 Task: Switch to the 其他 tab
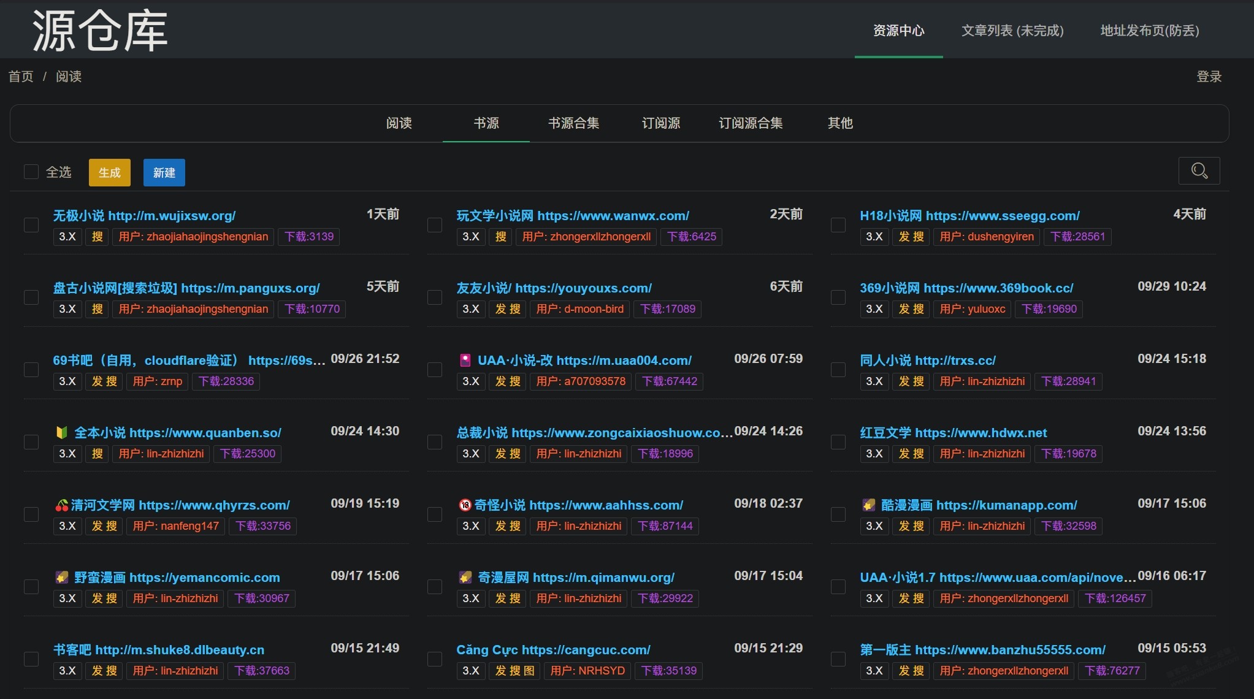click(840, 123)
